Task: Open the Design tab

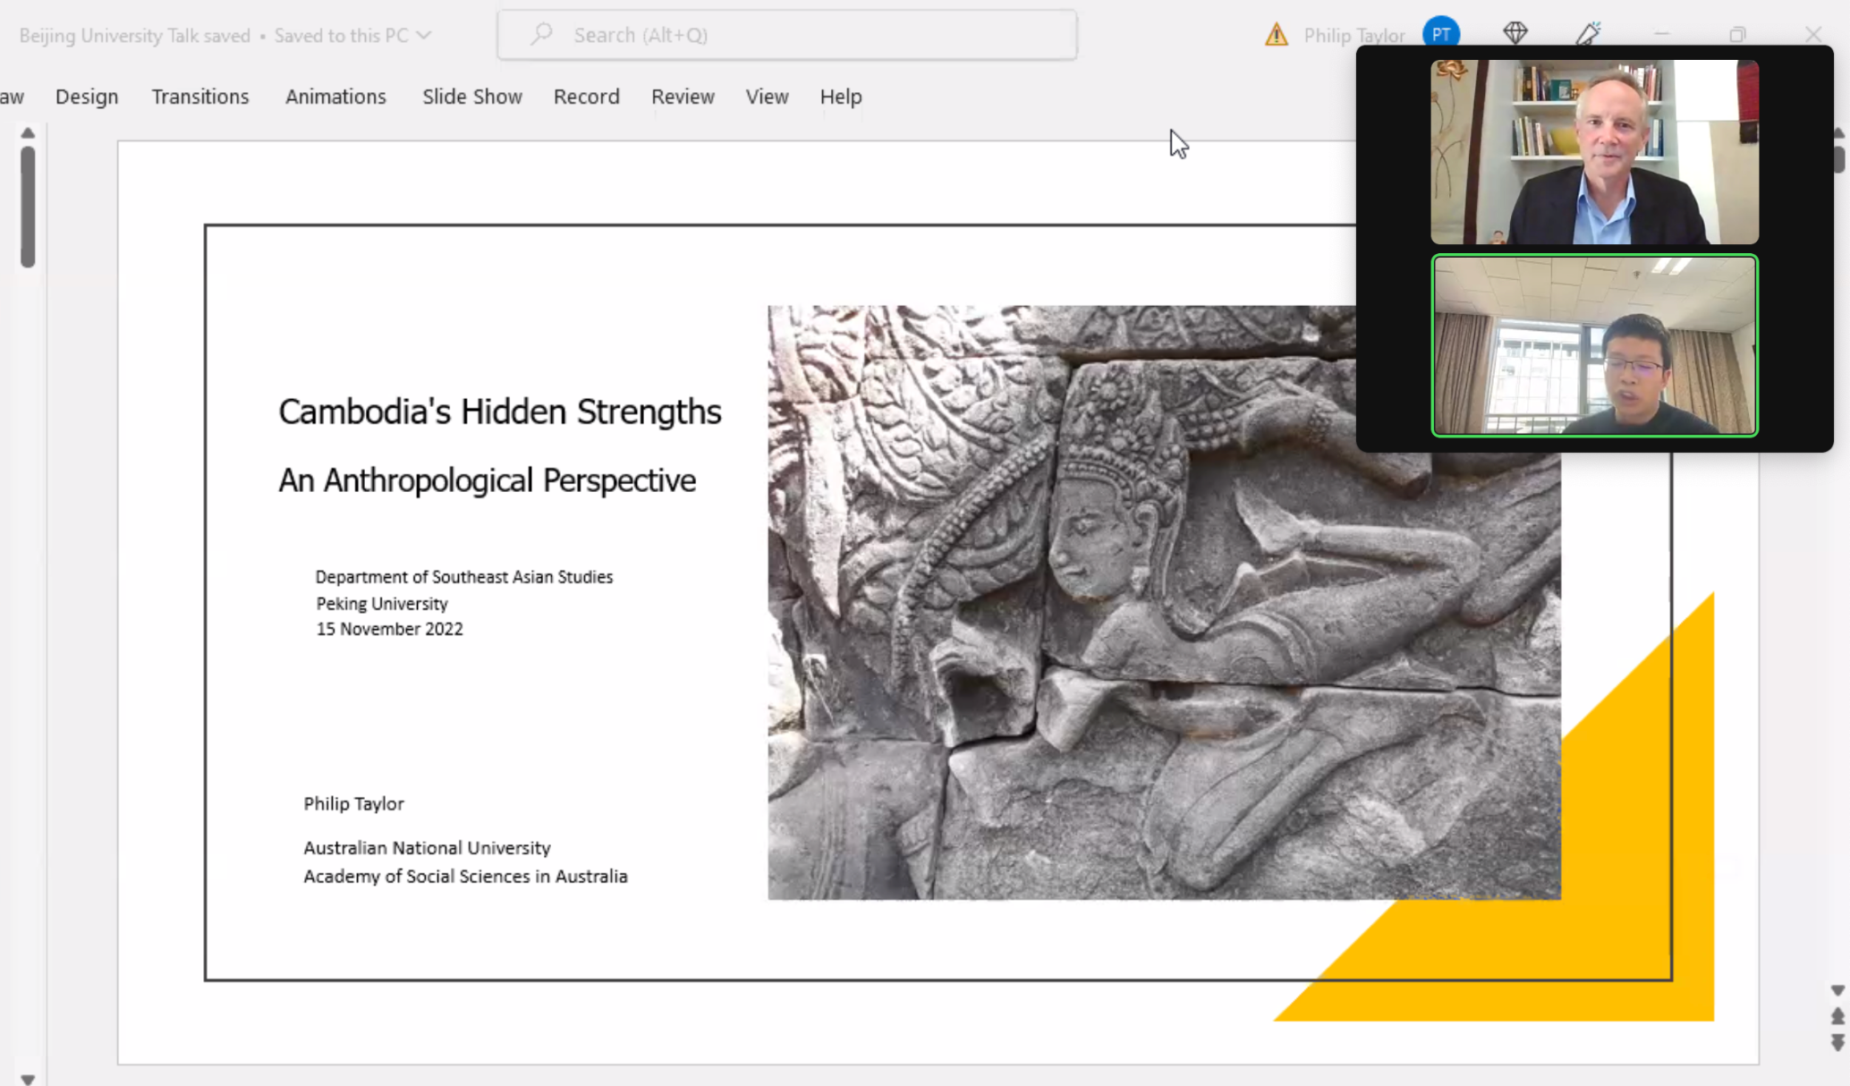Action: 87,97
